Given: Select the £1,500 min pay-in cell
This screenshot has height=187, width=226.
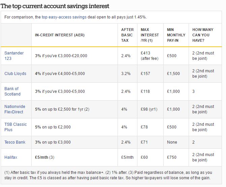Looking at the screenshot, I should coord(173,73).
